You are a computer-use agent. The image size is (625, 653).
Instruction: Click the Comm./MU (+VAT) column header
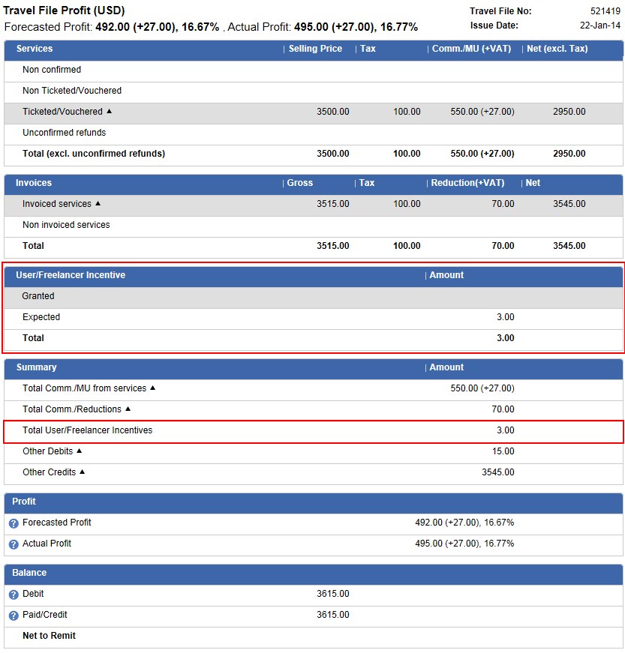471,49
